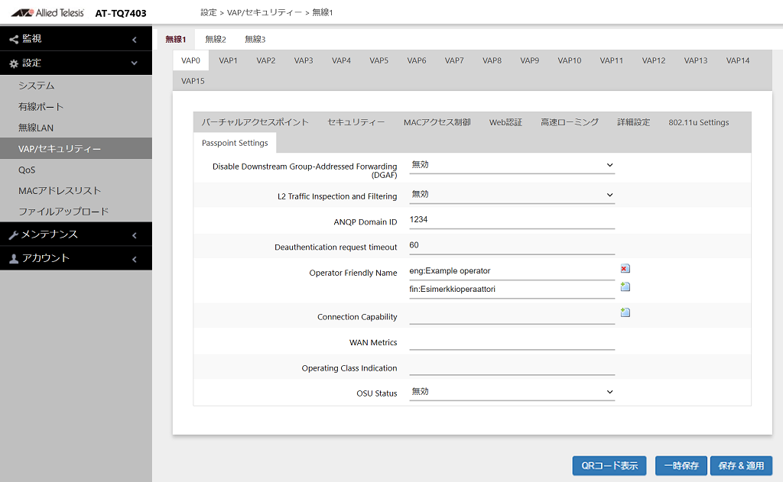Viewport: 783px width, 482px height.
Task: Add Connection Capability entry icon
Action: (625, 312)
